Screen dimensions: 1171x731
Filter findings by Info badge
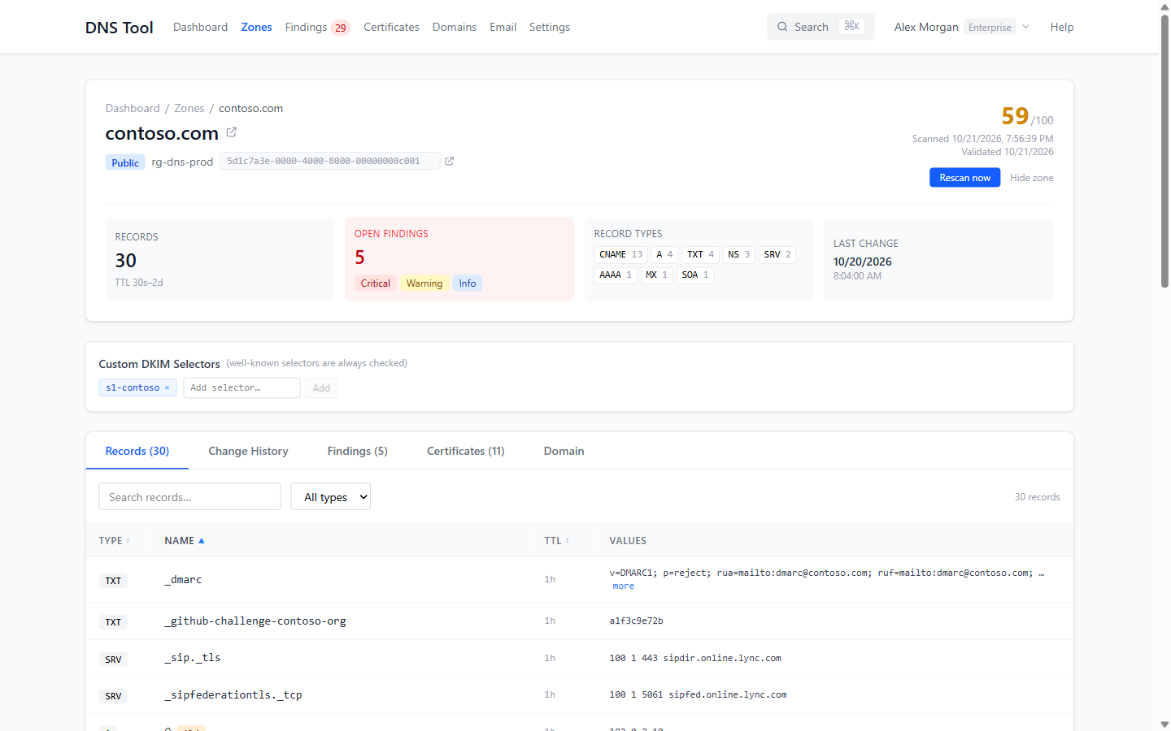pyautogui.click(x=468, y=283)
